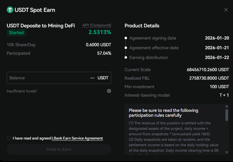Click the 2026-01-21 effective date
The image size is (233, 162).
(x=217, y=48)
